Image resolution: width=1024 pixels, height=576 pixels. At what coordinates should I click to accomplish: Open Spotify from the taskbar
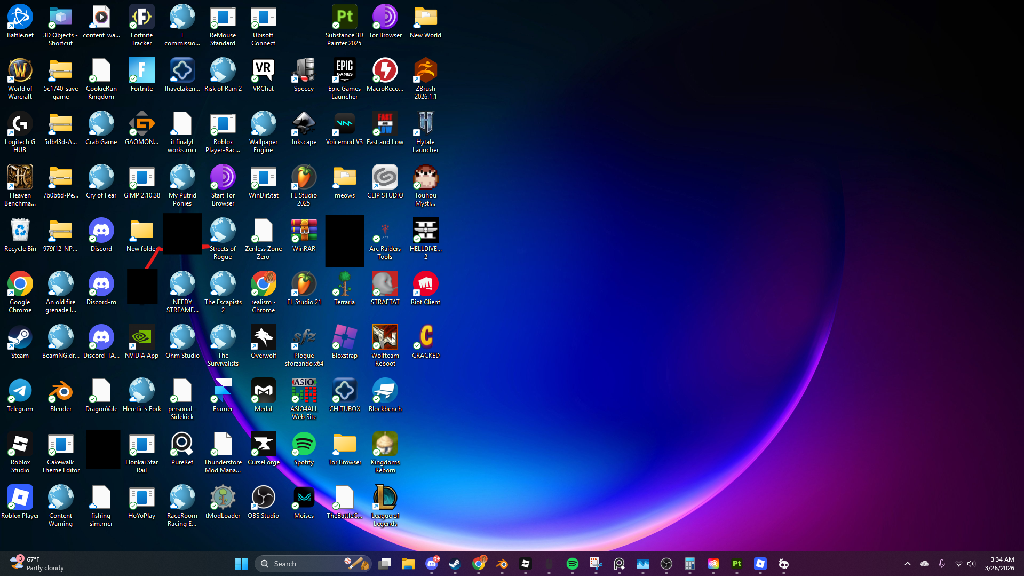[x=572, y=564]
